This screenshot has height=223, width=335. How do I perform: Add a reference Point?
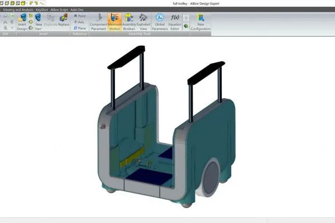(80, 16)
